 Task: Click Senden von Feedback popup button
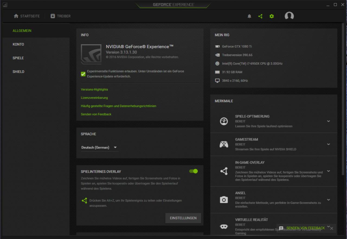pos(306,228)
